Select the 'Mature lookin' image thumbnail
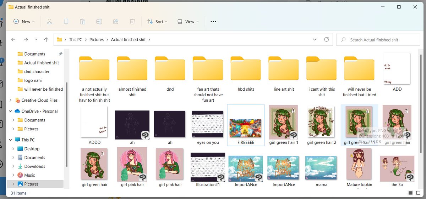 [359, 165]
